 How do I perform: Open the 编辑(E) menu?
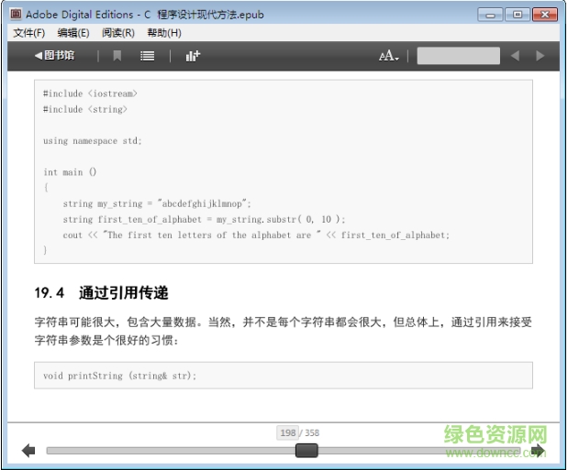coord(73,33)
